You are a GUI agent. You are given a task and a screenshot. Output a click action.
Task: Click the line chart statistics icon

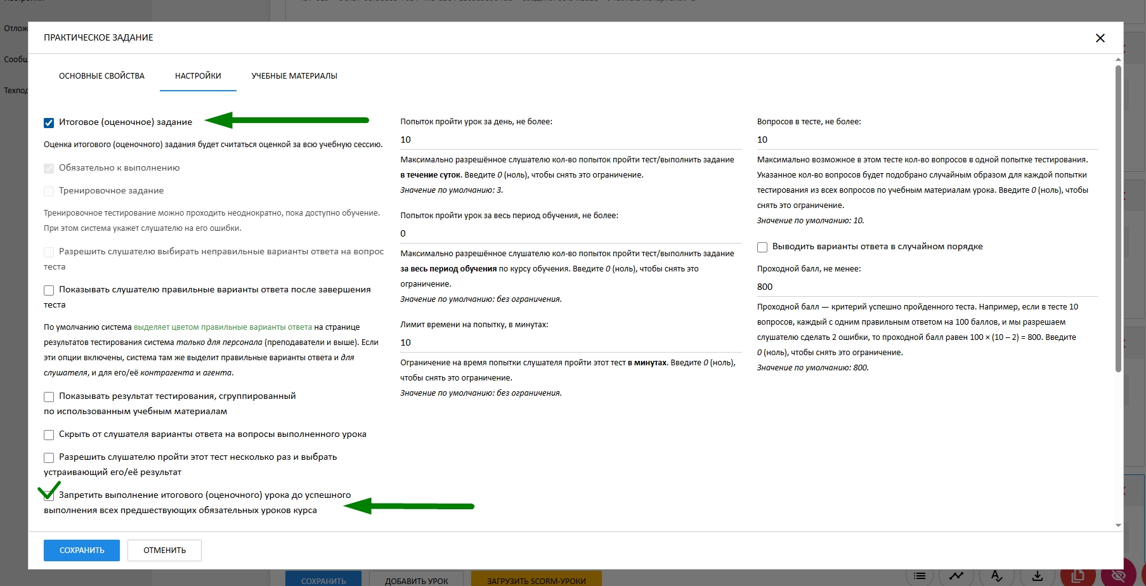pos(956,576)
